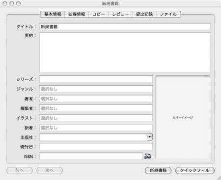Screen dimensions: 221x180
Task: Close the 新規書籍 window
Action: click(x=5, y=3)
